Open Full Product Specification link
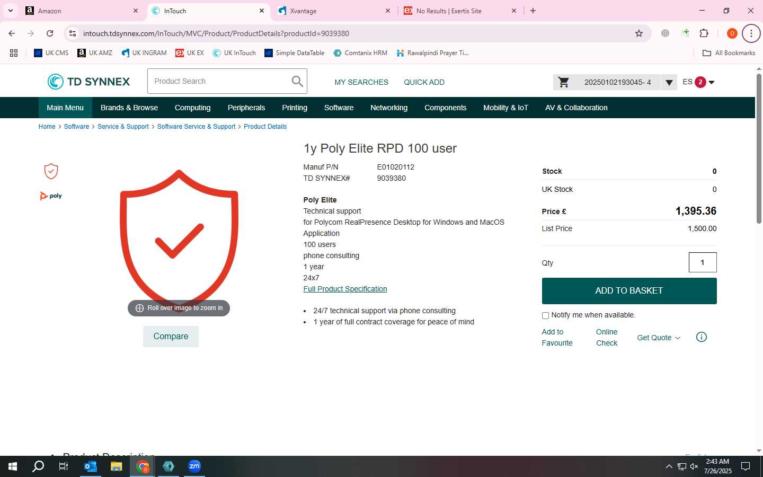763x477 pixels. (345, 289)
